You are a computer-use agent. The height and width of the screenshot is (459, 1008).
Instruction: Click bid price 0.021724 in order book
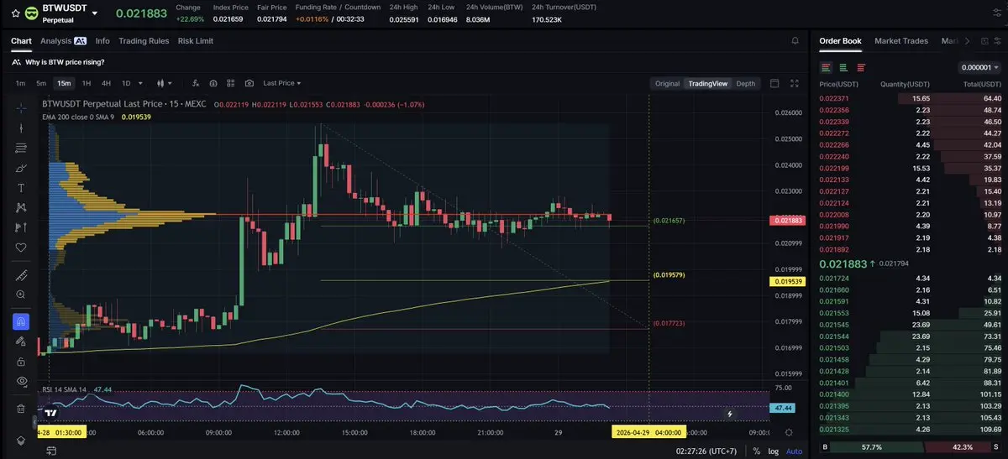point(834,278)
